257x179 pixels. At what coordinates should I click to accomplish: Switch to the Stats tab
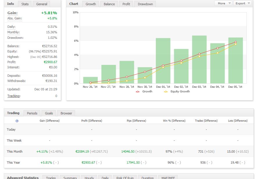coord(25,4)
